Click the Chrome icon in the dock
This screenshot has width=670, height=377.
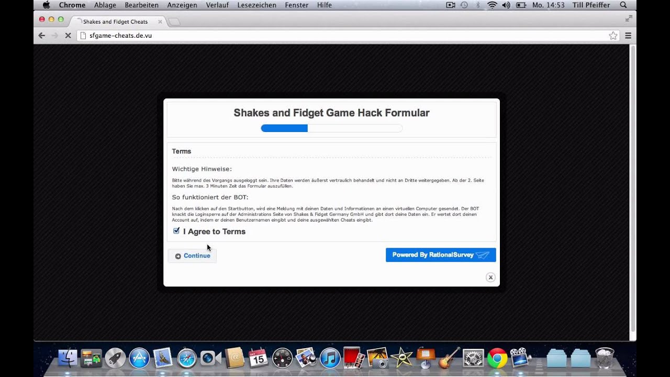click(x=497, y=358)
